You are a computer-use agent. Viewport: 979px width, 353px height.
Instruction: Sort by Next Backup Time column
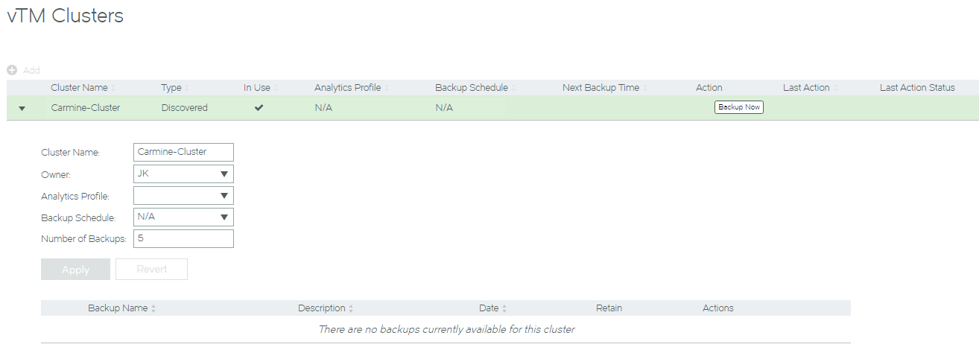tap(601, 88)
